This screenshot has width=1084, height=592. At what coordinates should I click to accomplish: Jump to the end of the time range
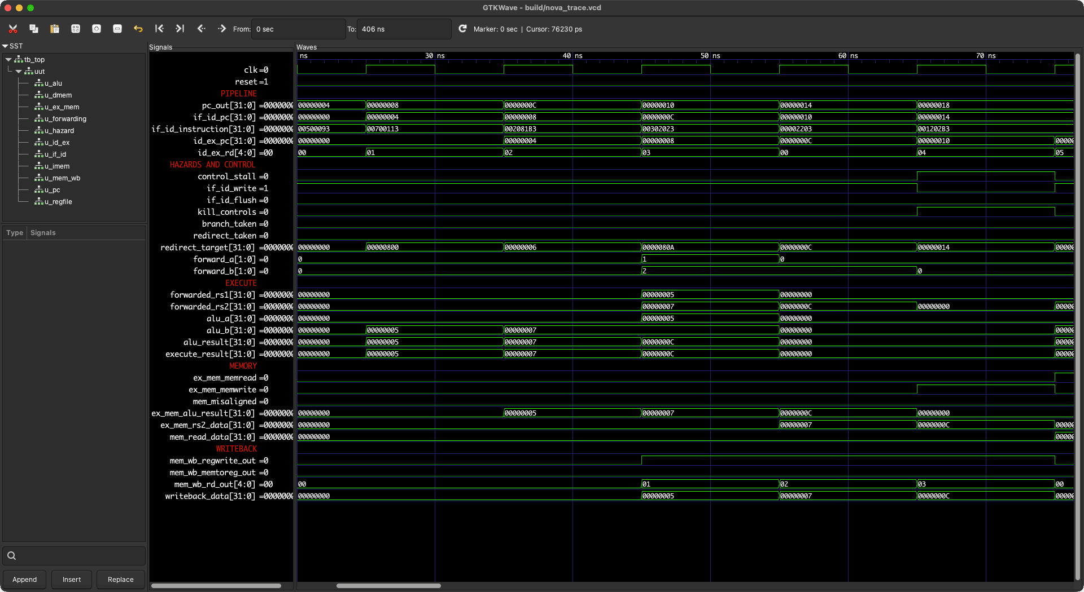[x=180, y=28]
